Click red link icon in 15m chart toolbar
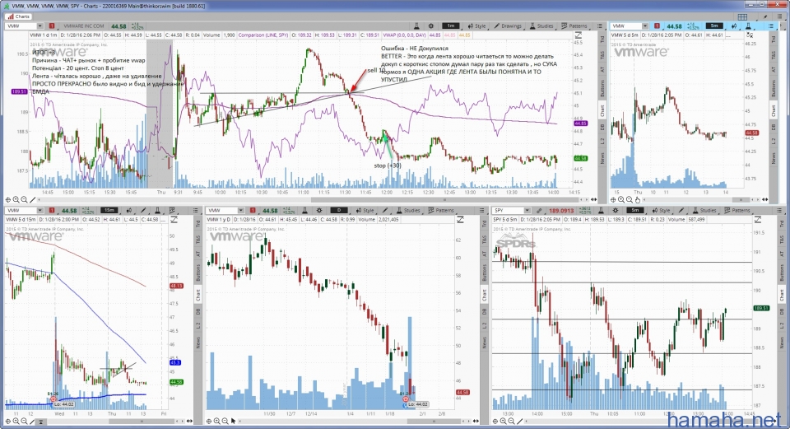Image resolution: width=790 pixels, height=429 pixels. [52, 211]
